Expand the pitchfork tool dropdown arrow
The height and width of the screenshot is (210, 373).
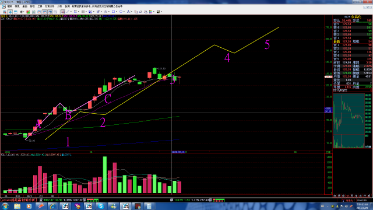point(101,12)
